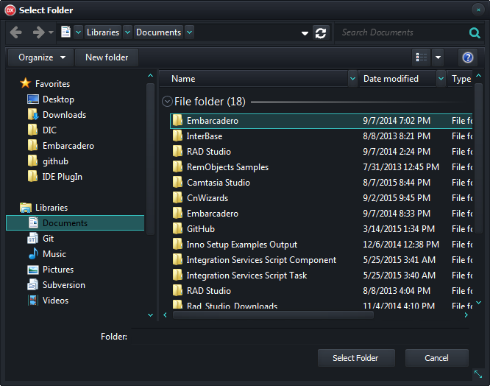Click the Cancel button
The height and width of the screenshot is (386, 490).
tap(436, 358)
